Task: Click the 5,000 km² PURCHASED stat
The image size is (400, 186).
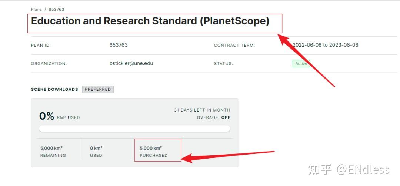Action: coord(154,152)
